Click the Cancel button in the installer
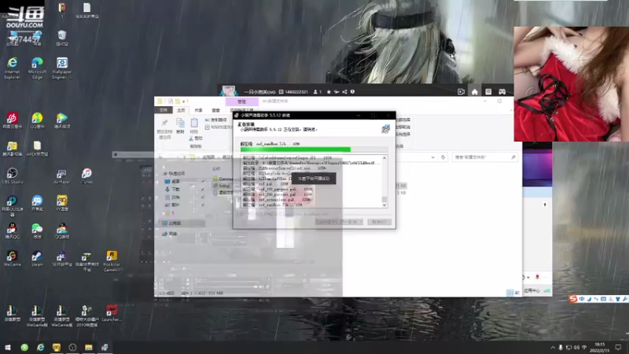 (x=379, y=222)
